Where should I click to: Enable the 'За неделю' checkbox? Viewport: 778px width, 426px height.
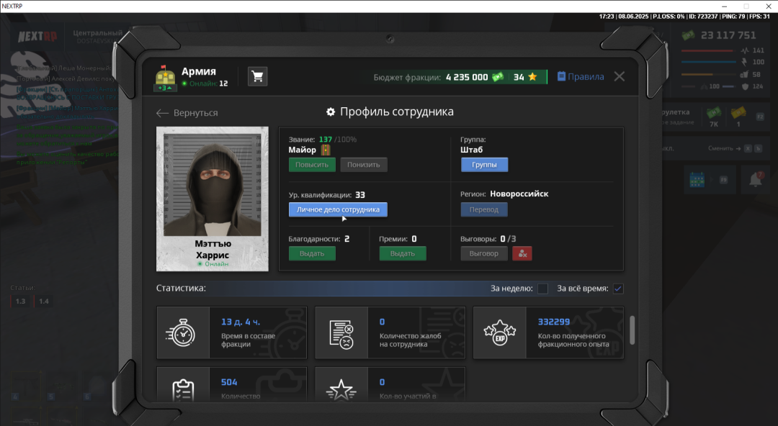pos(542,289)
